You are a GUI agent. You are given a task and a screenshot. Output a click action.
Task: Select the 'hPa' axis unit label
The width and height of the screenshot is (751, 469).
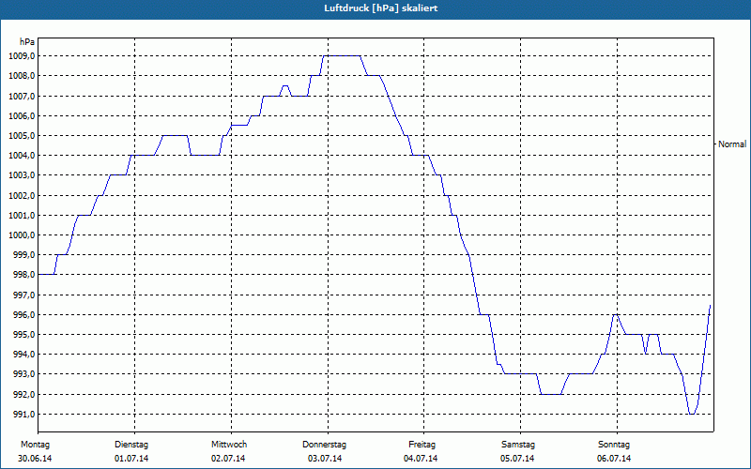[27, 42]
